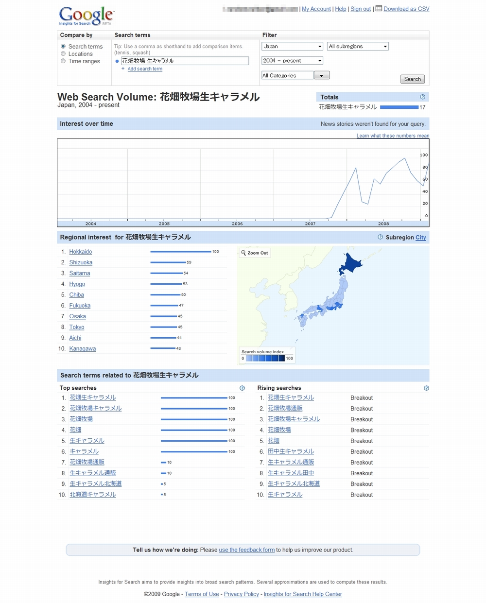Open top search 花畑牧場 at rank 3

click(81, 419)
